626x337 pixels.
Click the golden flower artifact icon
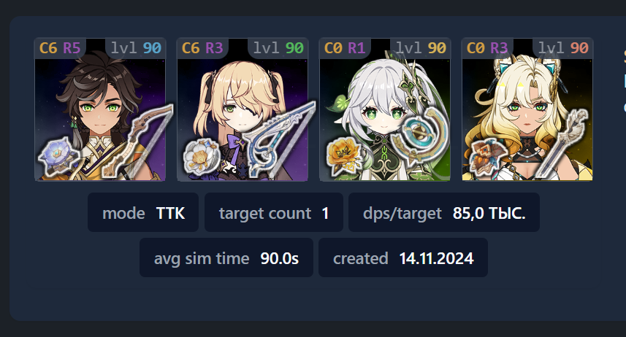tap(344, 156)
